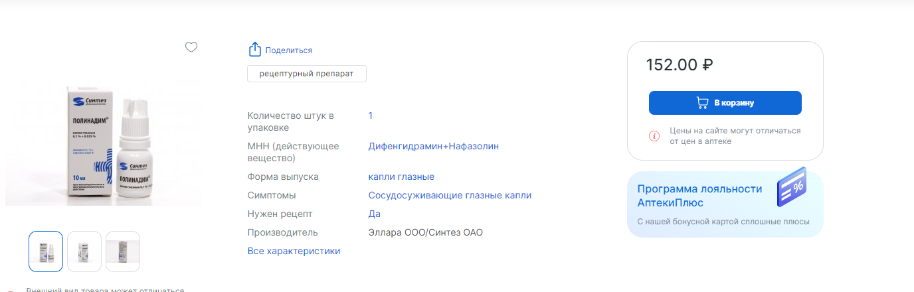Screen dimensions: 914x292
Task: Click the Симптомы label
Action: click(272, 196)
